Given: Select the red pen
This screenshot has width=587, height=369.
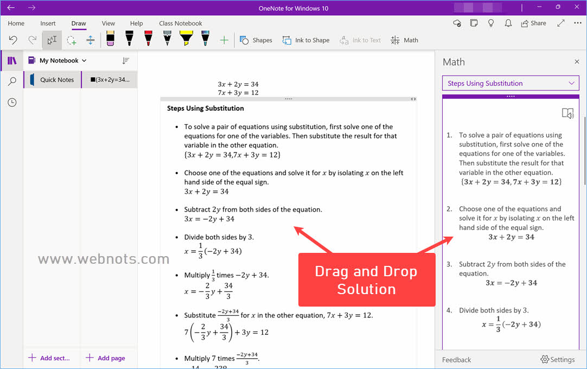Looking at the screenshot, I should [x=148, y=39].
